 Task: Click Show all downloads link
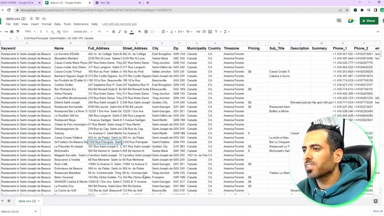click(377, 211)
